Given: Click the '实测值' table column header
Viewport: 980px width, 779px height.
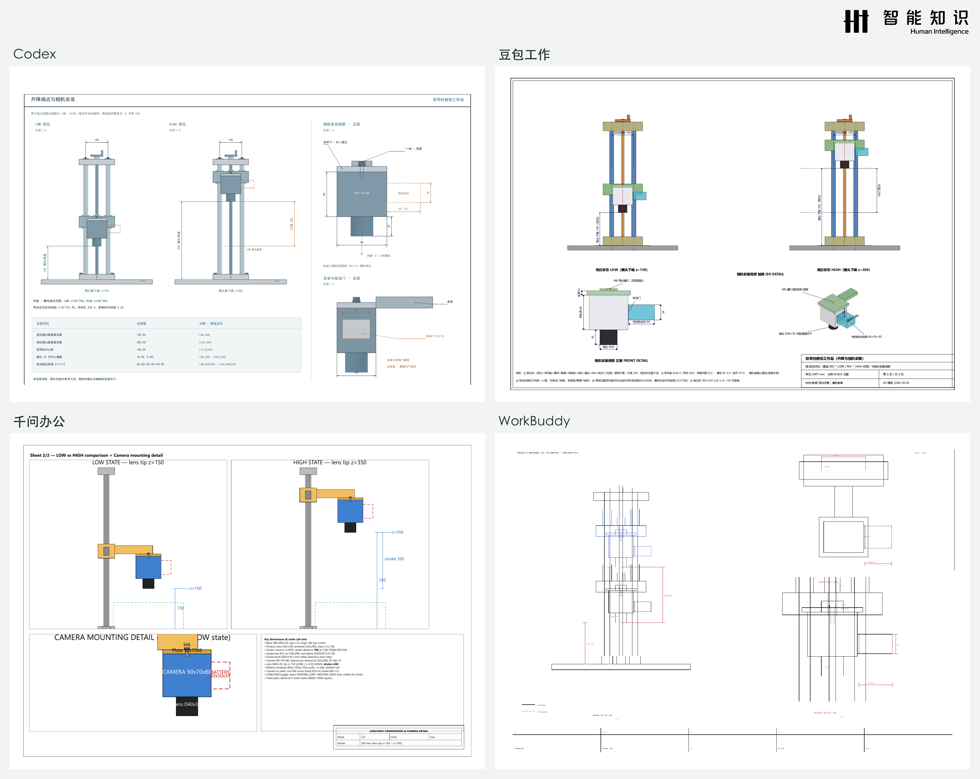Looking at the screenshot, I should [x=141, y=324].
